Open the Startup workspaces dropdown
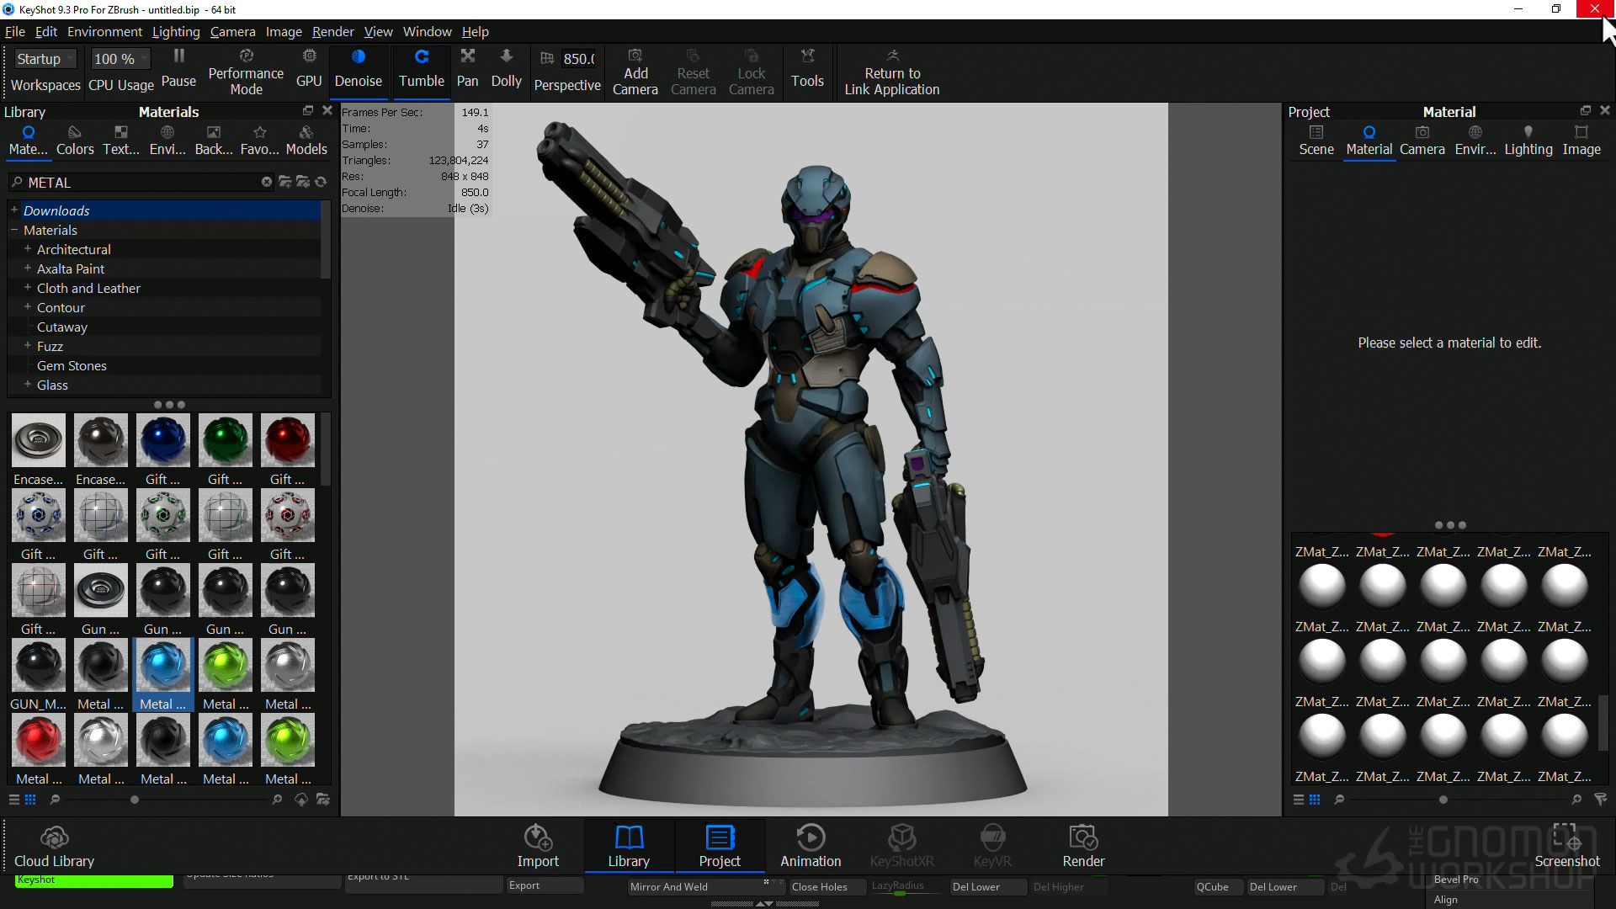 pos(45,59)
